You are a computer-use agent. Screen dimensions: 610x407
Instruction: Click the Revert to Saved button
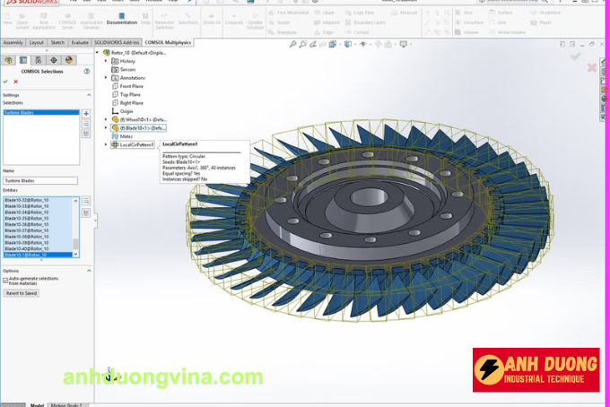(22, 293)
